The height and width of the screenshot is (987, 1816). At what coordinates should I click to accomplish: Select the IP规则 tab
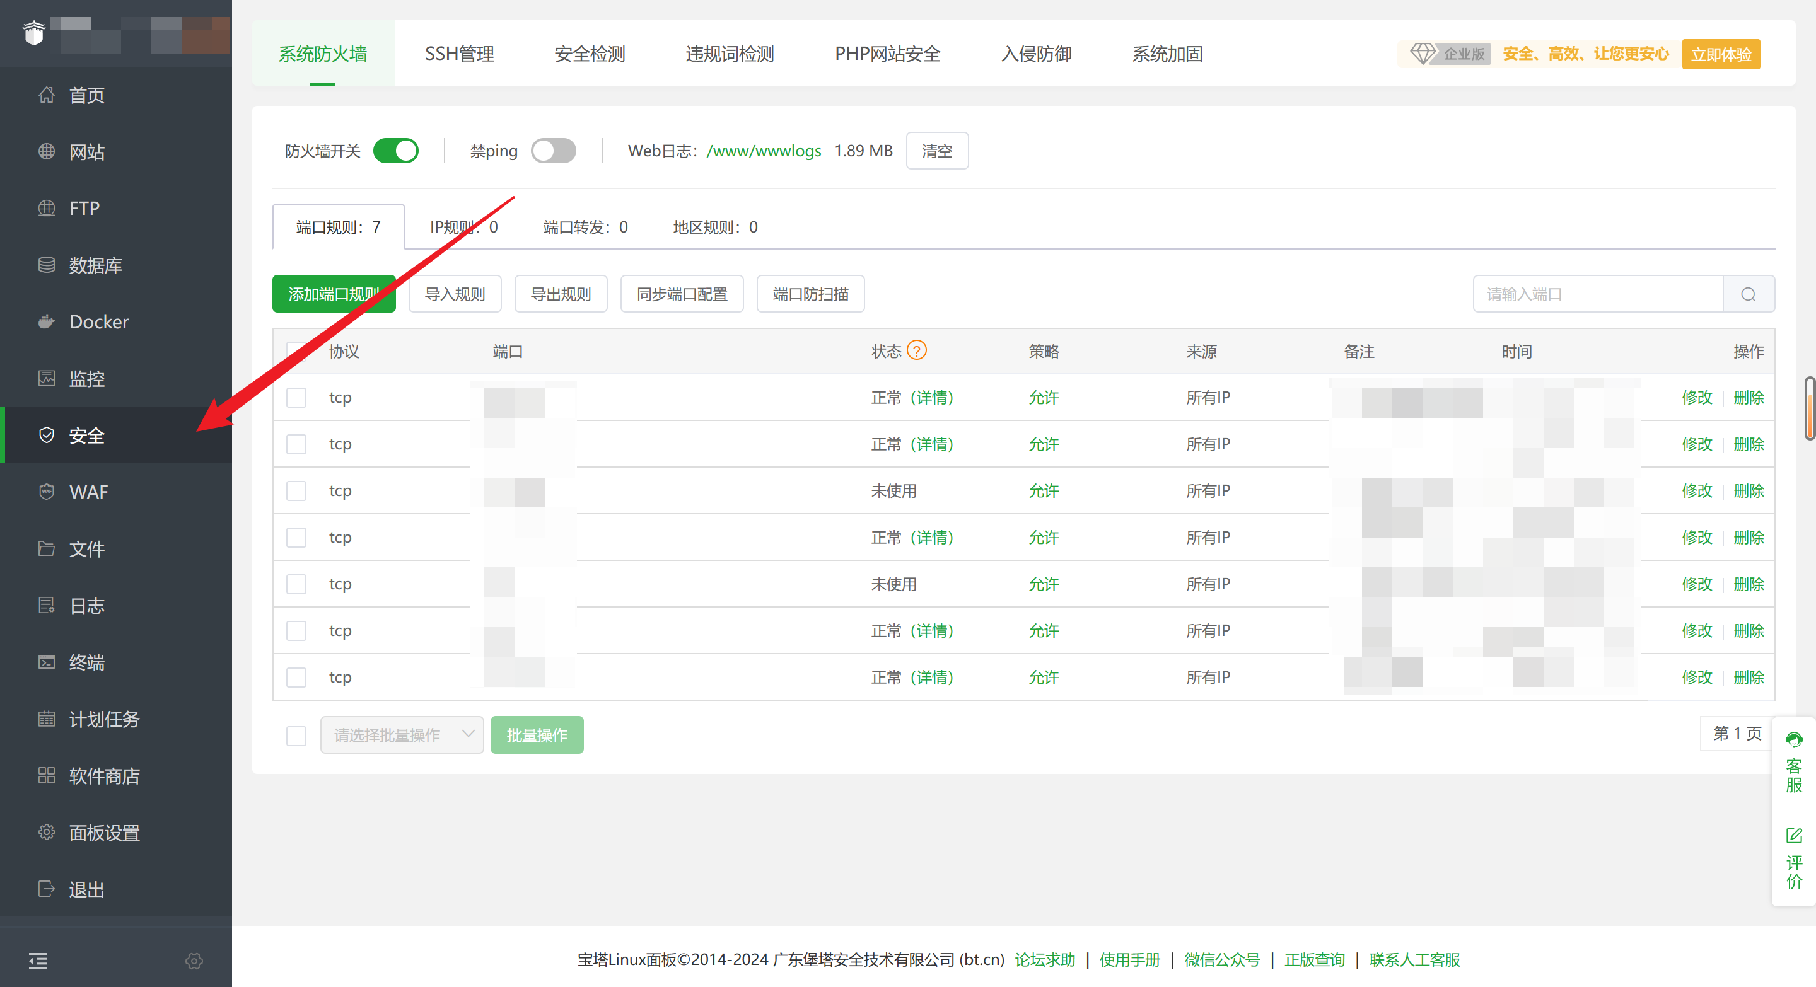pos(463,227)
